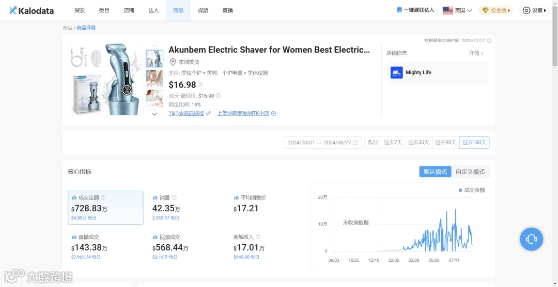
Task: Toggle the 成交金额 chart legend
Action: tap(472, 190)
